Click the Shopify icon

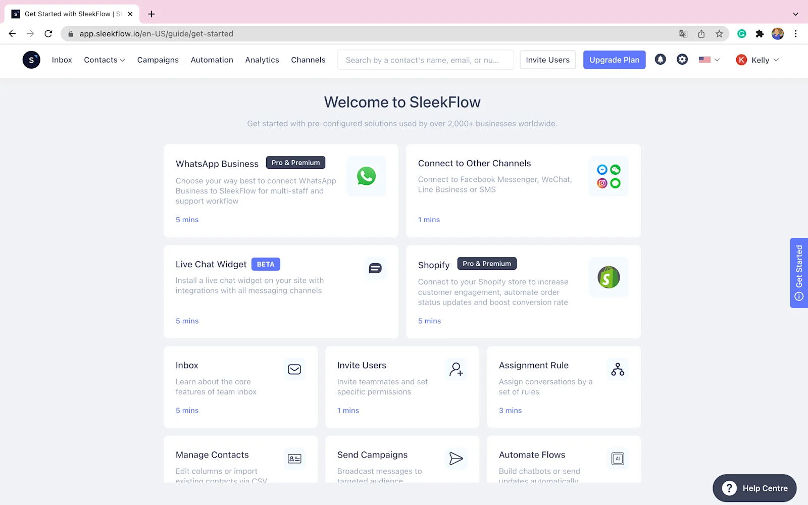[x=608, y=277]
